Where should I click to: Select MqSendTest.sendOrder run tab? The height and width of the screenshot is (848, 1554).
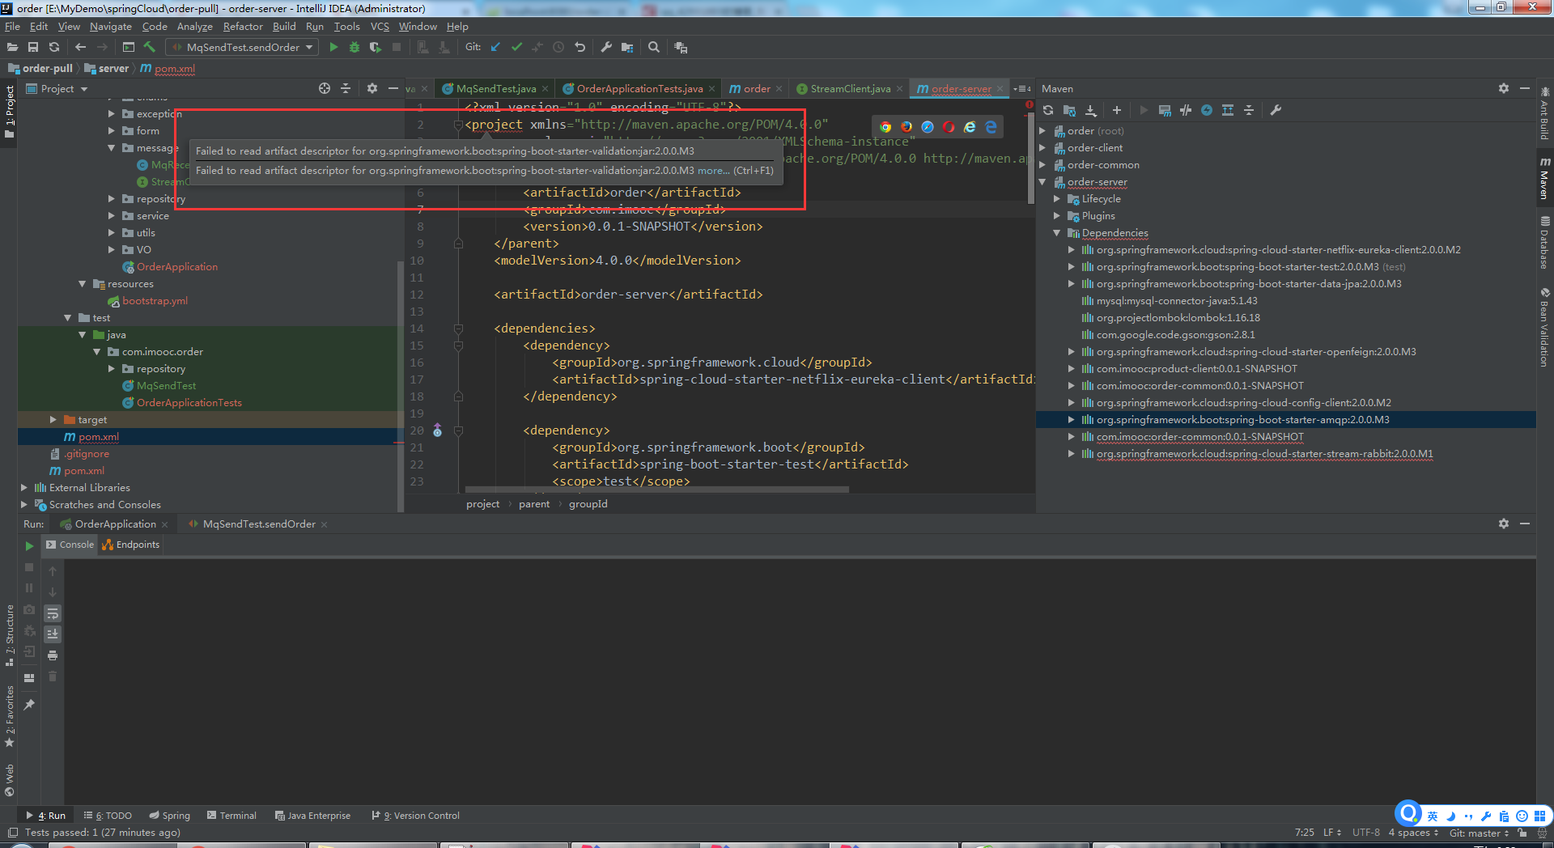[x=259, y=524]
